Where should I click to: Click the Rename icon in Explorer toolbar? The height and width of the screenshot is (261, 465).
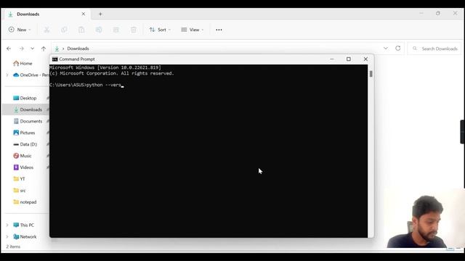(99, 30)
